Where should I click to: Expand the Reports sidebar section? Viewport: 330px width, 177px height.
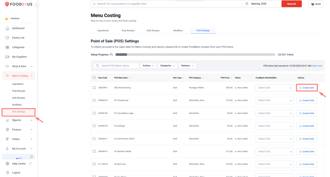click(32, 120)
